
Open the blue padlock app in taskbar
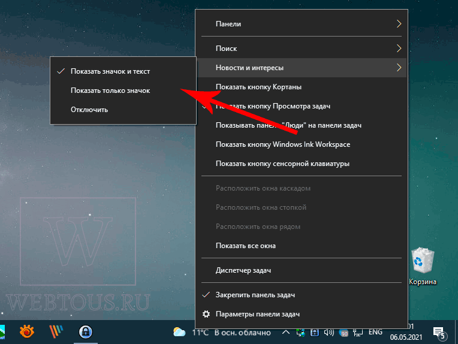click(86, 332)
